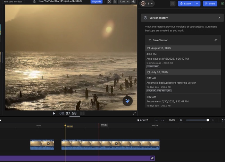The width and height of the screenshot is (225, 162).
Task: Zoom out the timeline with magnifier
Action: [x=181, y=120]
